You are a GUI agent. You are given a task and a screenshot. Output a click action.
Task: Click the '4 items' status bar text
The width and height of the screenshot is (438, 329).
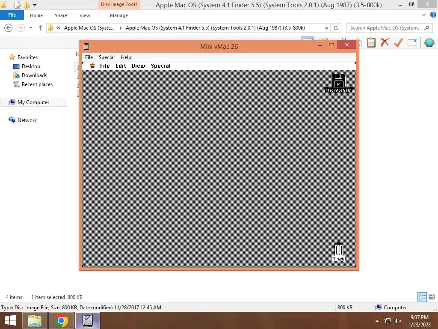pos(14,297)
